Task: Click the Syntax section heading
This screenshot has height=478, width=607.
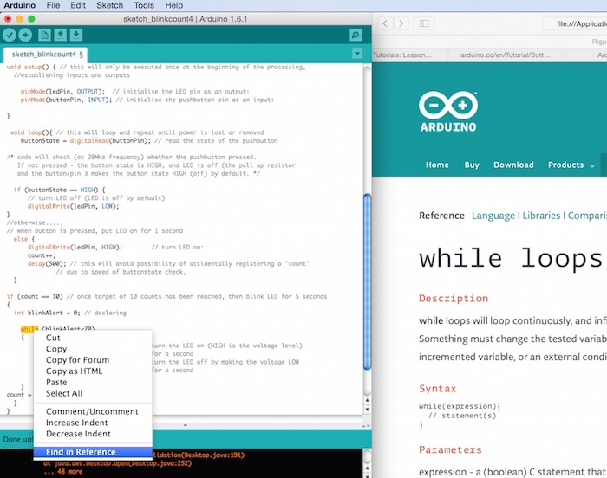Action: click(437, 388)
